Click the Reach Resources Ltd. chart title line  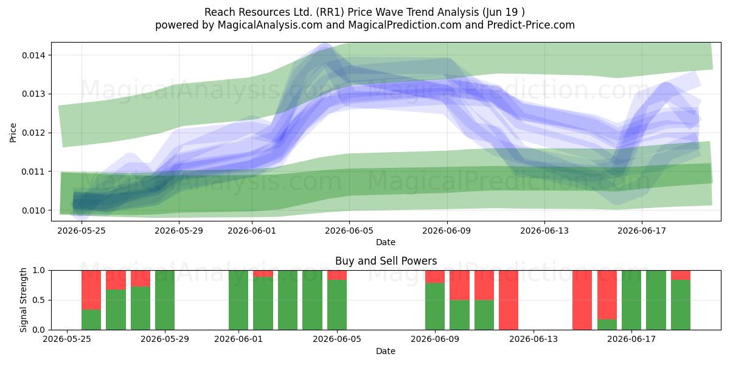pos(365,12)
